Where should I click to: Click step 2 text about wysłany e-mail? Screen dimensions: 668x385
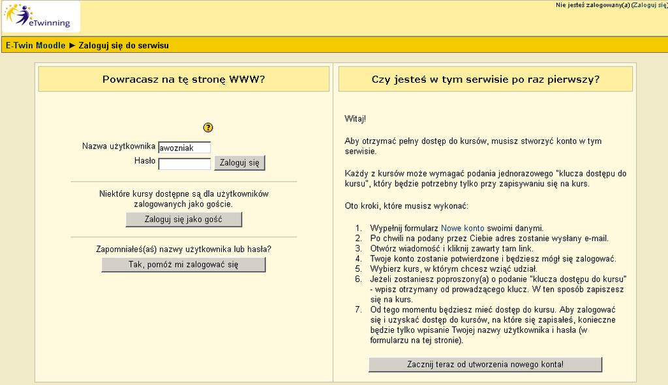click(x=489, y=238)
